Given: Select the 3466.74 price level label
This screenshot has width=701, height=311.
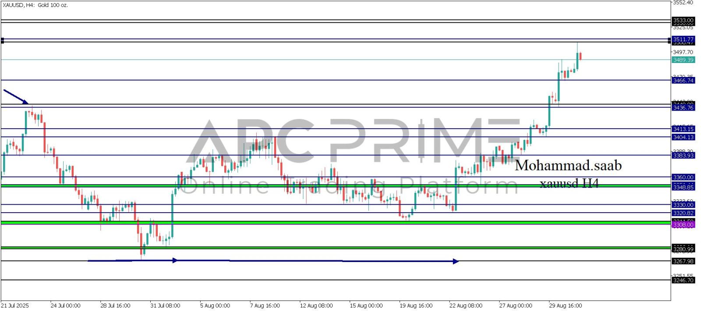Looking at the screenshot, I should (x=683, y=80).
